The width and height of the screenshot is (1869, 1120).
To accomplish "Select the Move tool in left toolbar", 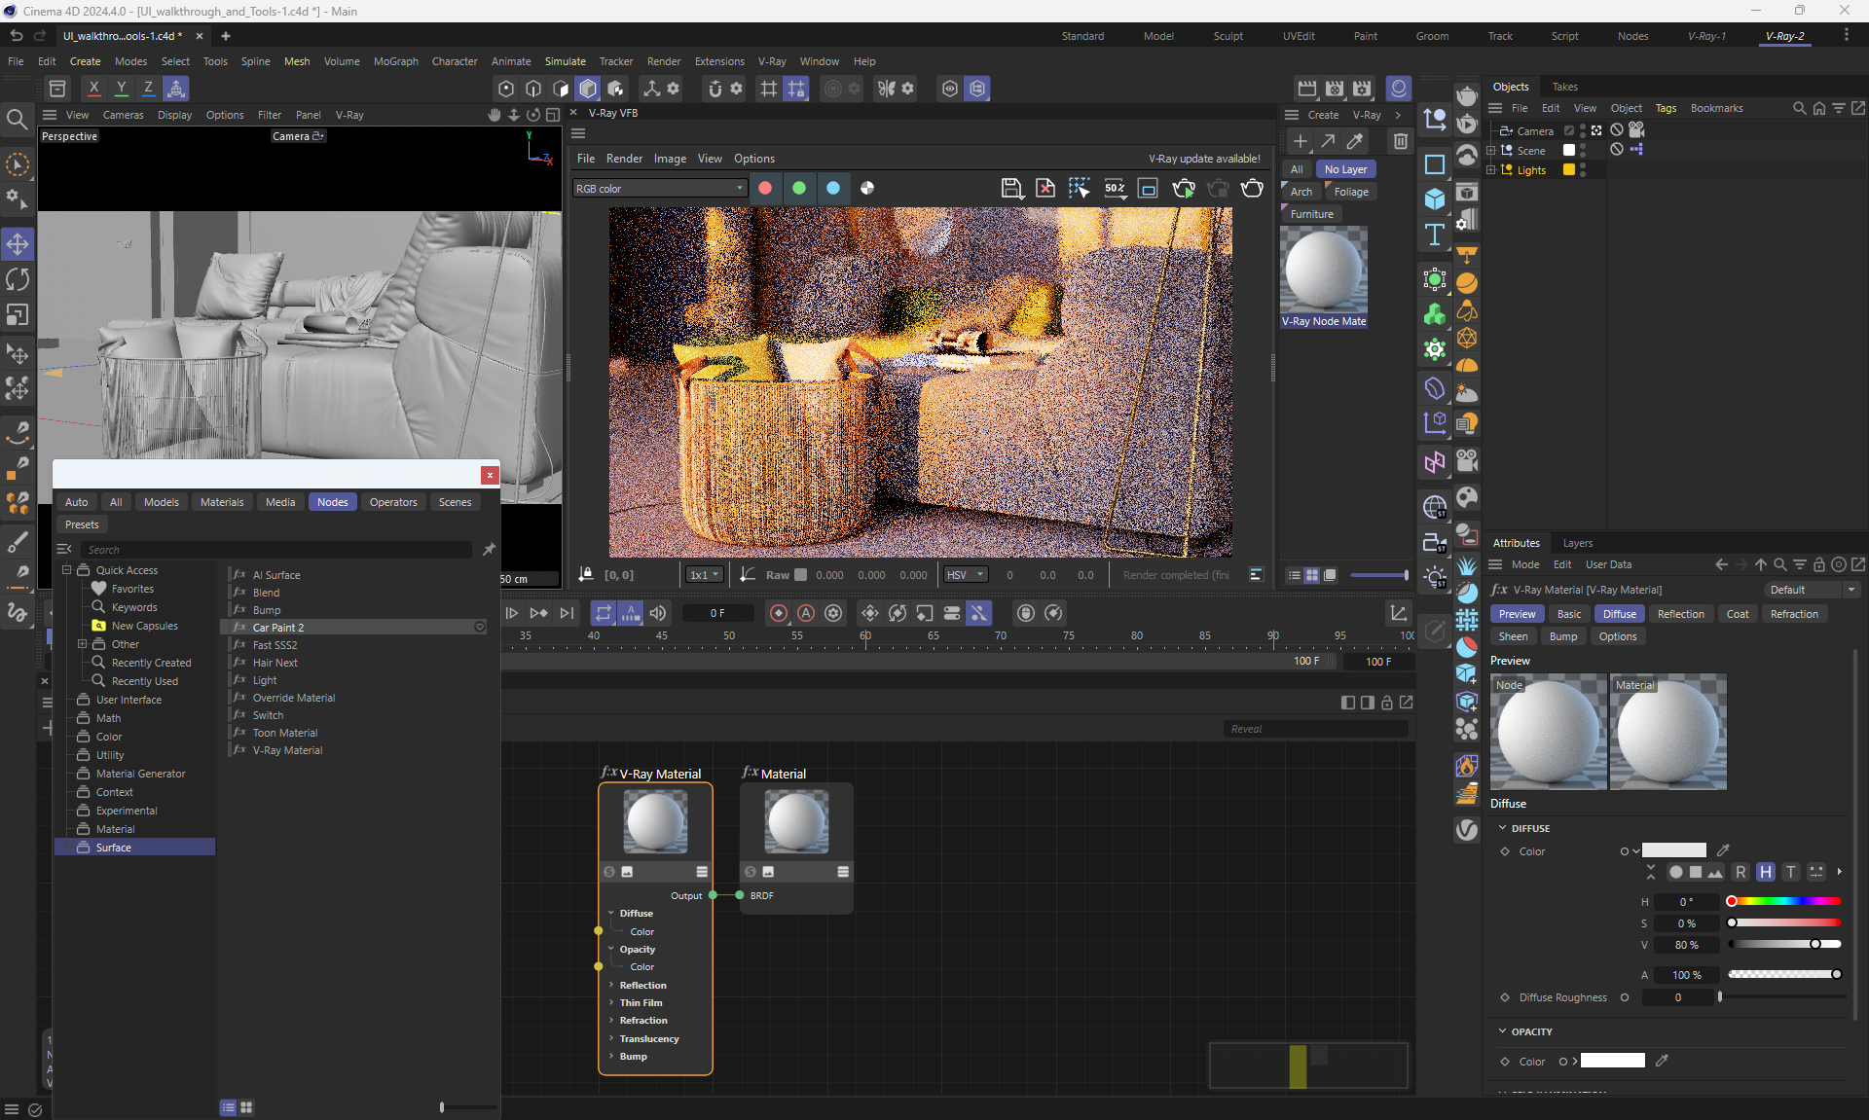I will [18, 243].
